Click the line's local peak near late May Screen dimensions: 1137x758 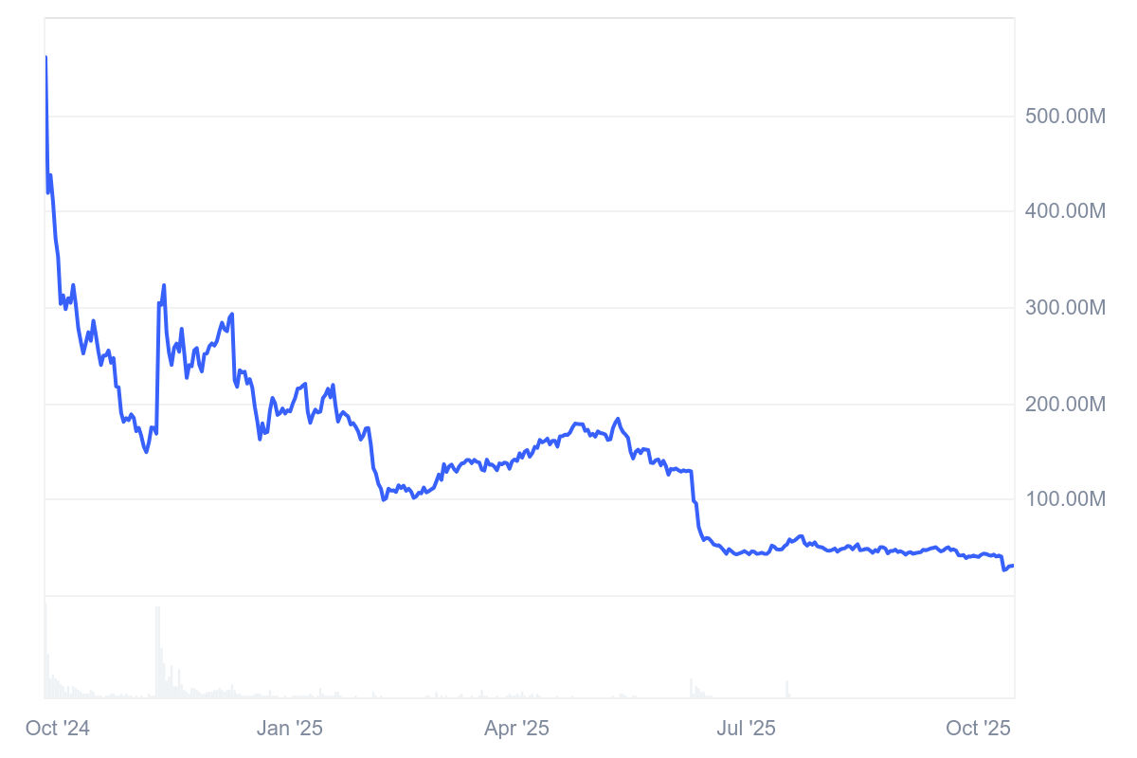618,419
